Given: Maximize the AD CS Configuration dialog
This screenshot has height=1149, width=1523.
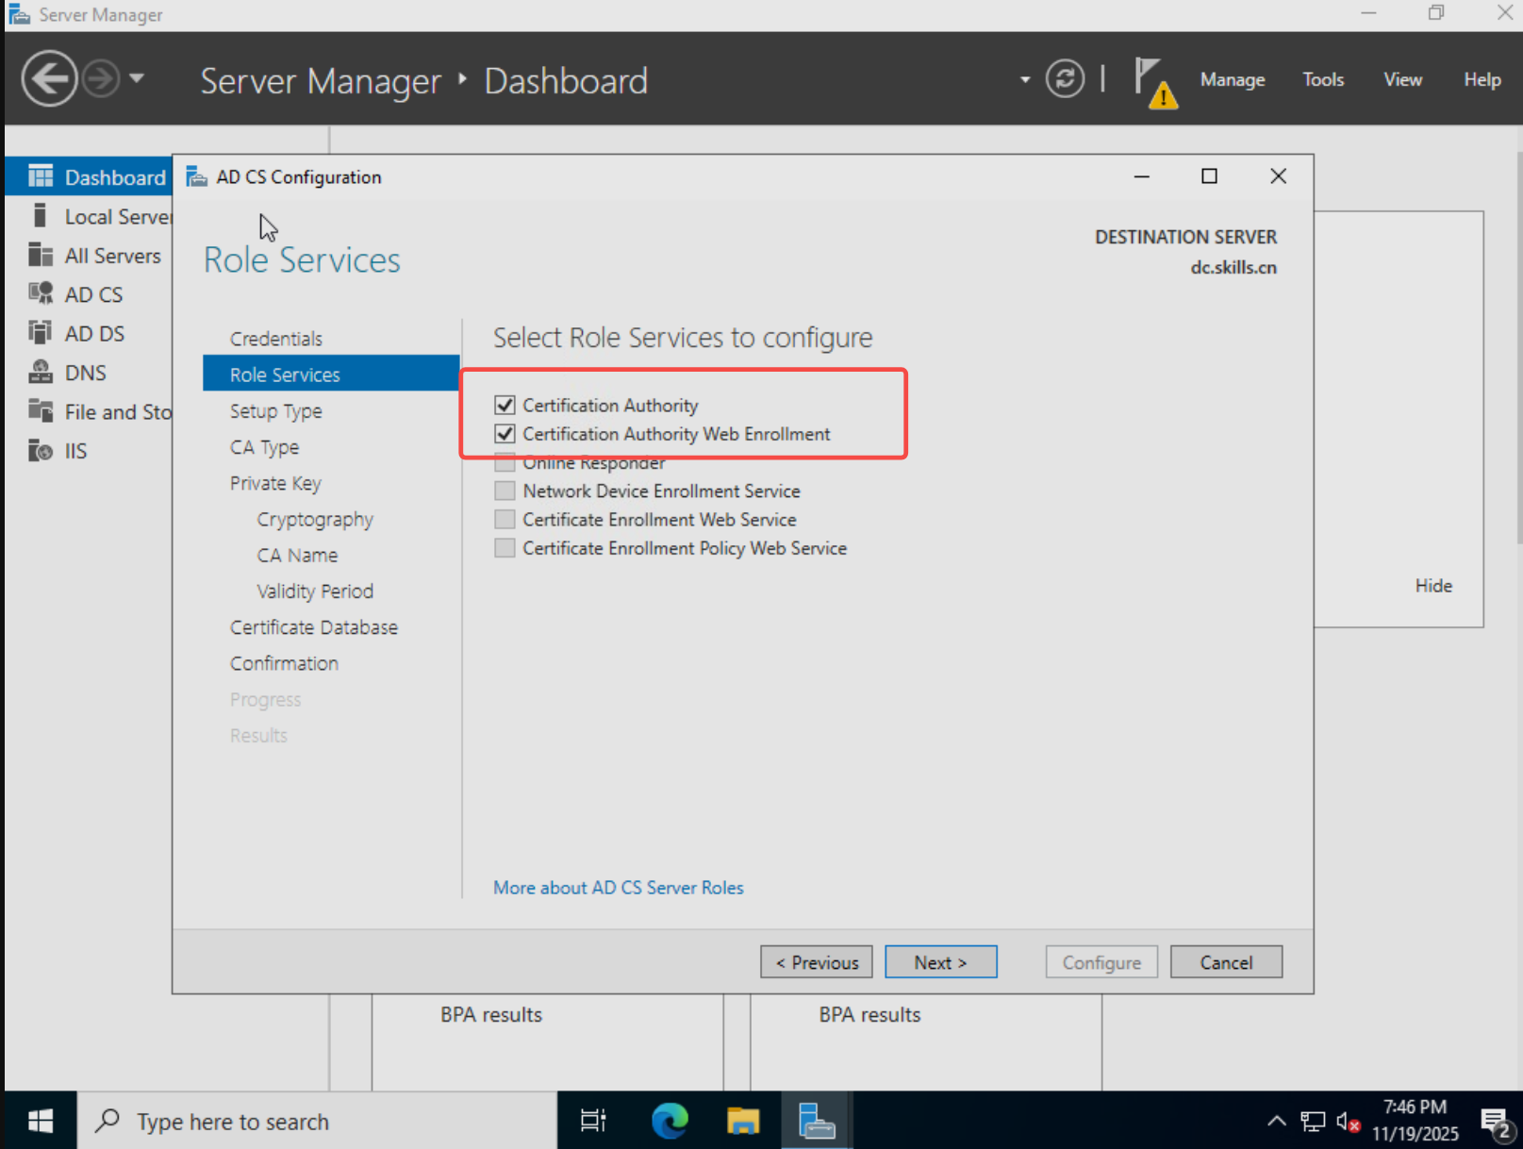Looking at the screenshot, I should (x=1209, y=176).
